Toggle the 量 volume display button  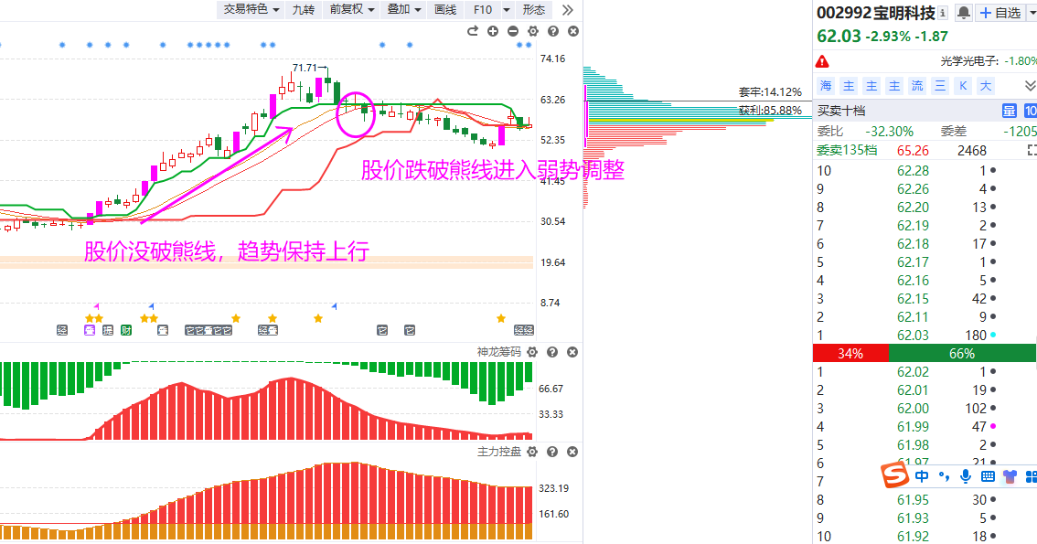point(1010,111)
